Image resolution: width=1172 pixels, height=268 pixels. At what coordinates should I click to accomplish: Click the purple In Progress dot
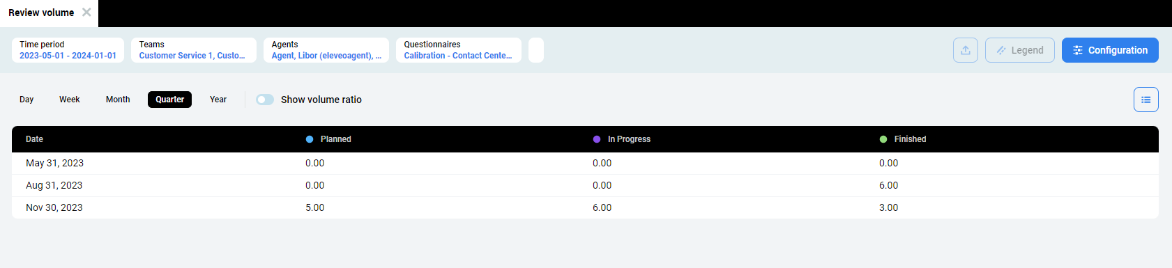597,139
